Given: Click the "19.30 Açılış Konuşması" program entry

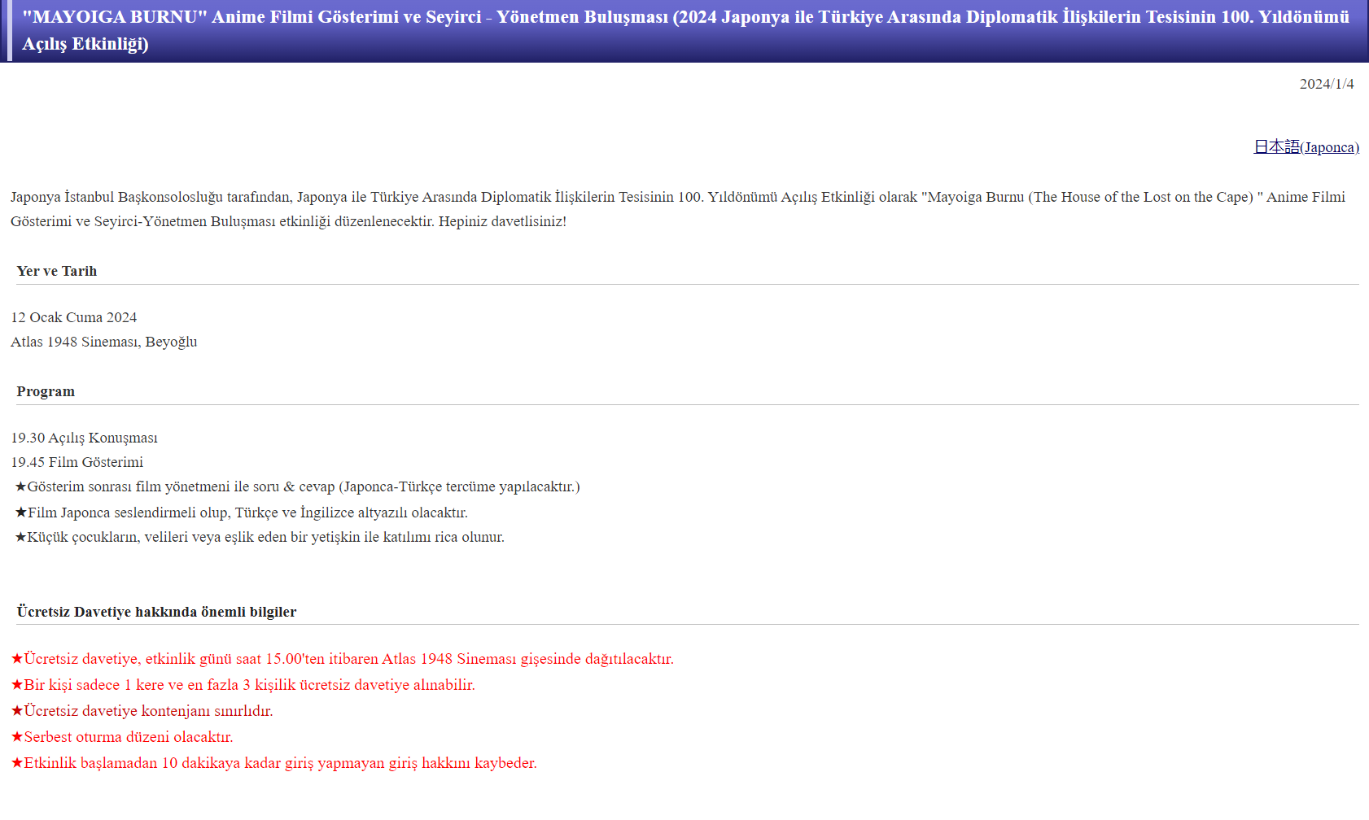Looking at the screenshot, I should pos(84,438).
